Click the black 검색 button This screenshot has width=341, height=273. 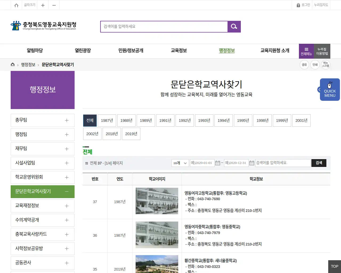(x=319, y=163)
